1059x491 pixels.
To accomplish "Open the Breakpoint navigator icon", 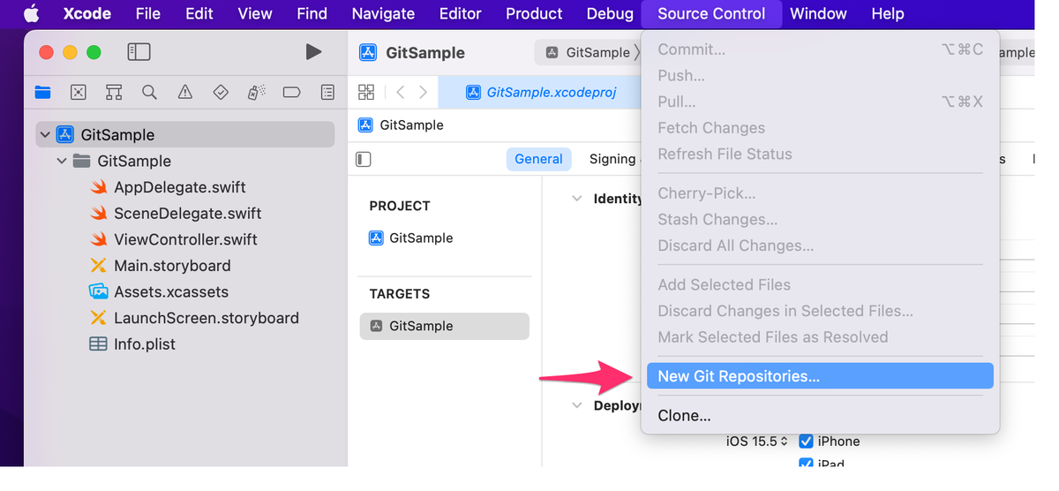I will point(292,92).
